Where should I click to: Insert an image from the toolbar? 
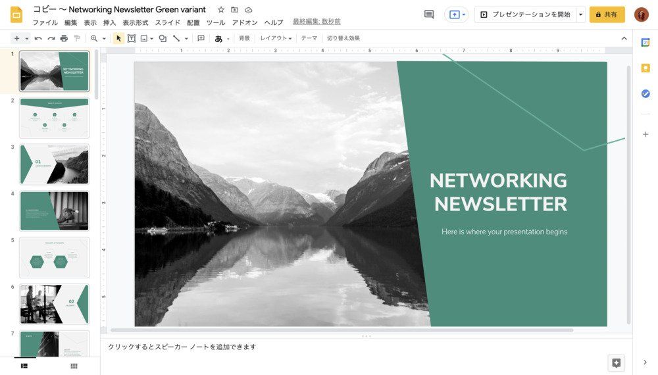pyautogui.click(x=144, y=38)
